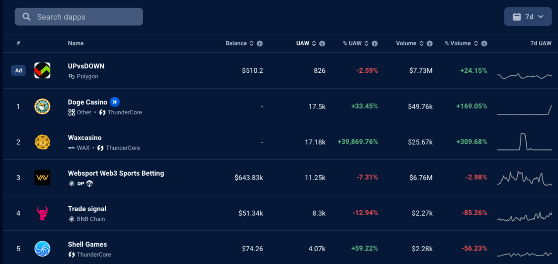Click the Shell Games swirl logo
Image resolution: width=558 pixels, height=264 pixels.
coord(42,249)
